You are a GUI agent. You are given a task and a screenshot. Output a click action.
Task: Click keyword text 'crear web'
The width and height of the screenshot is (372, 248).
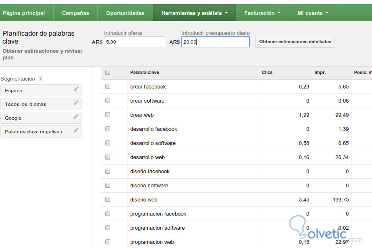142,115
